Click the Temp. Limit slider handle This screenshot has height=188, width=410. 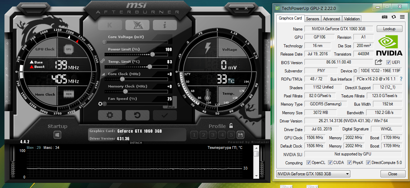click(x=149, y=67)
